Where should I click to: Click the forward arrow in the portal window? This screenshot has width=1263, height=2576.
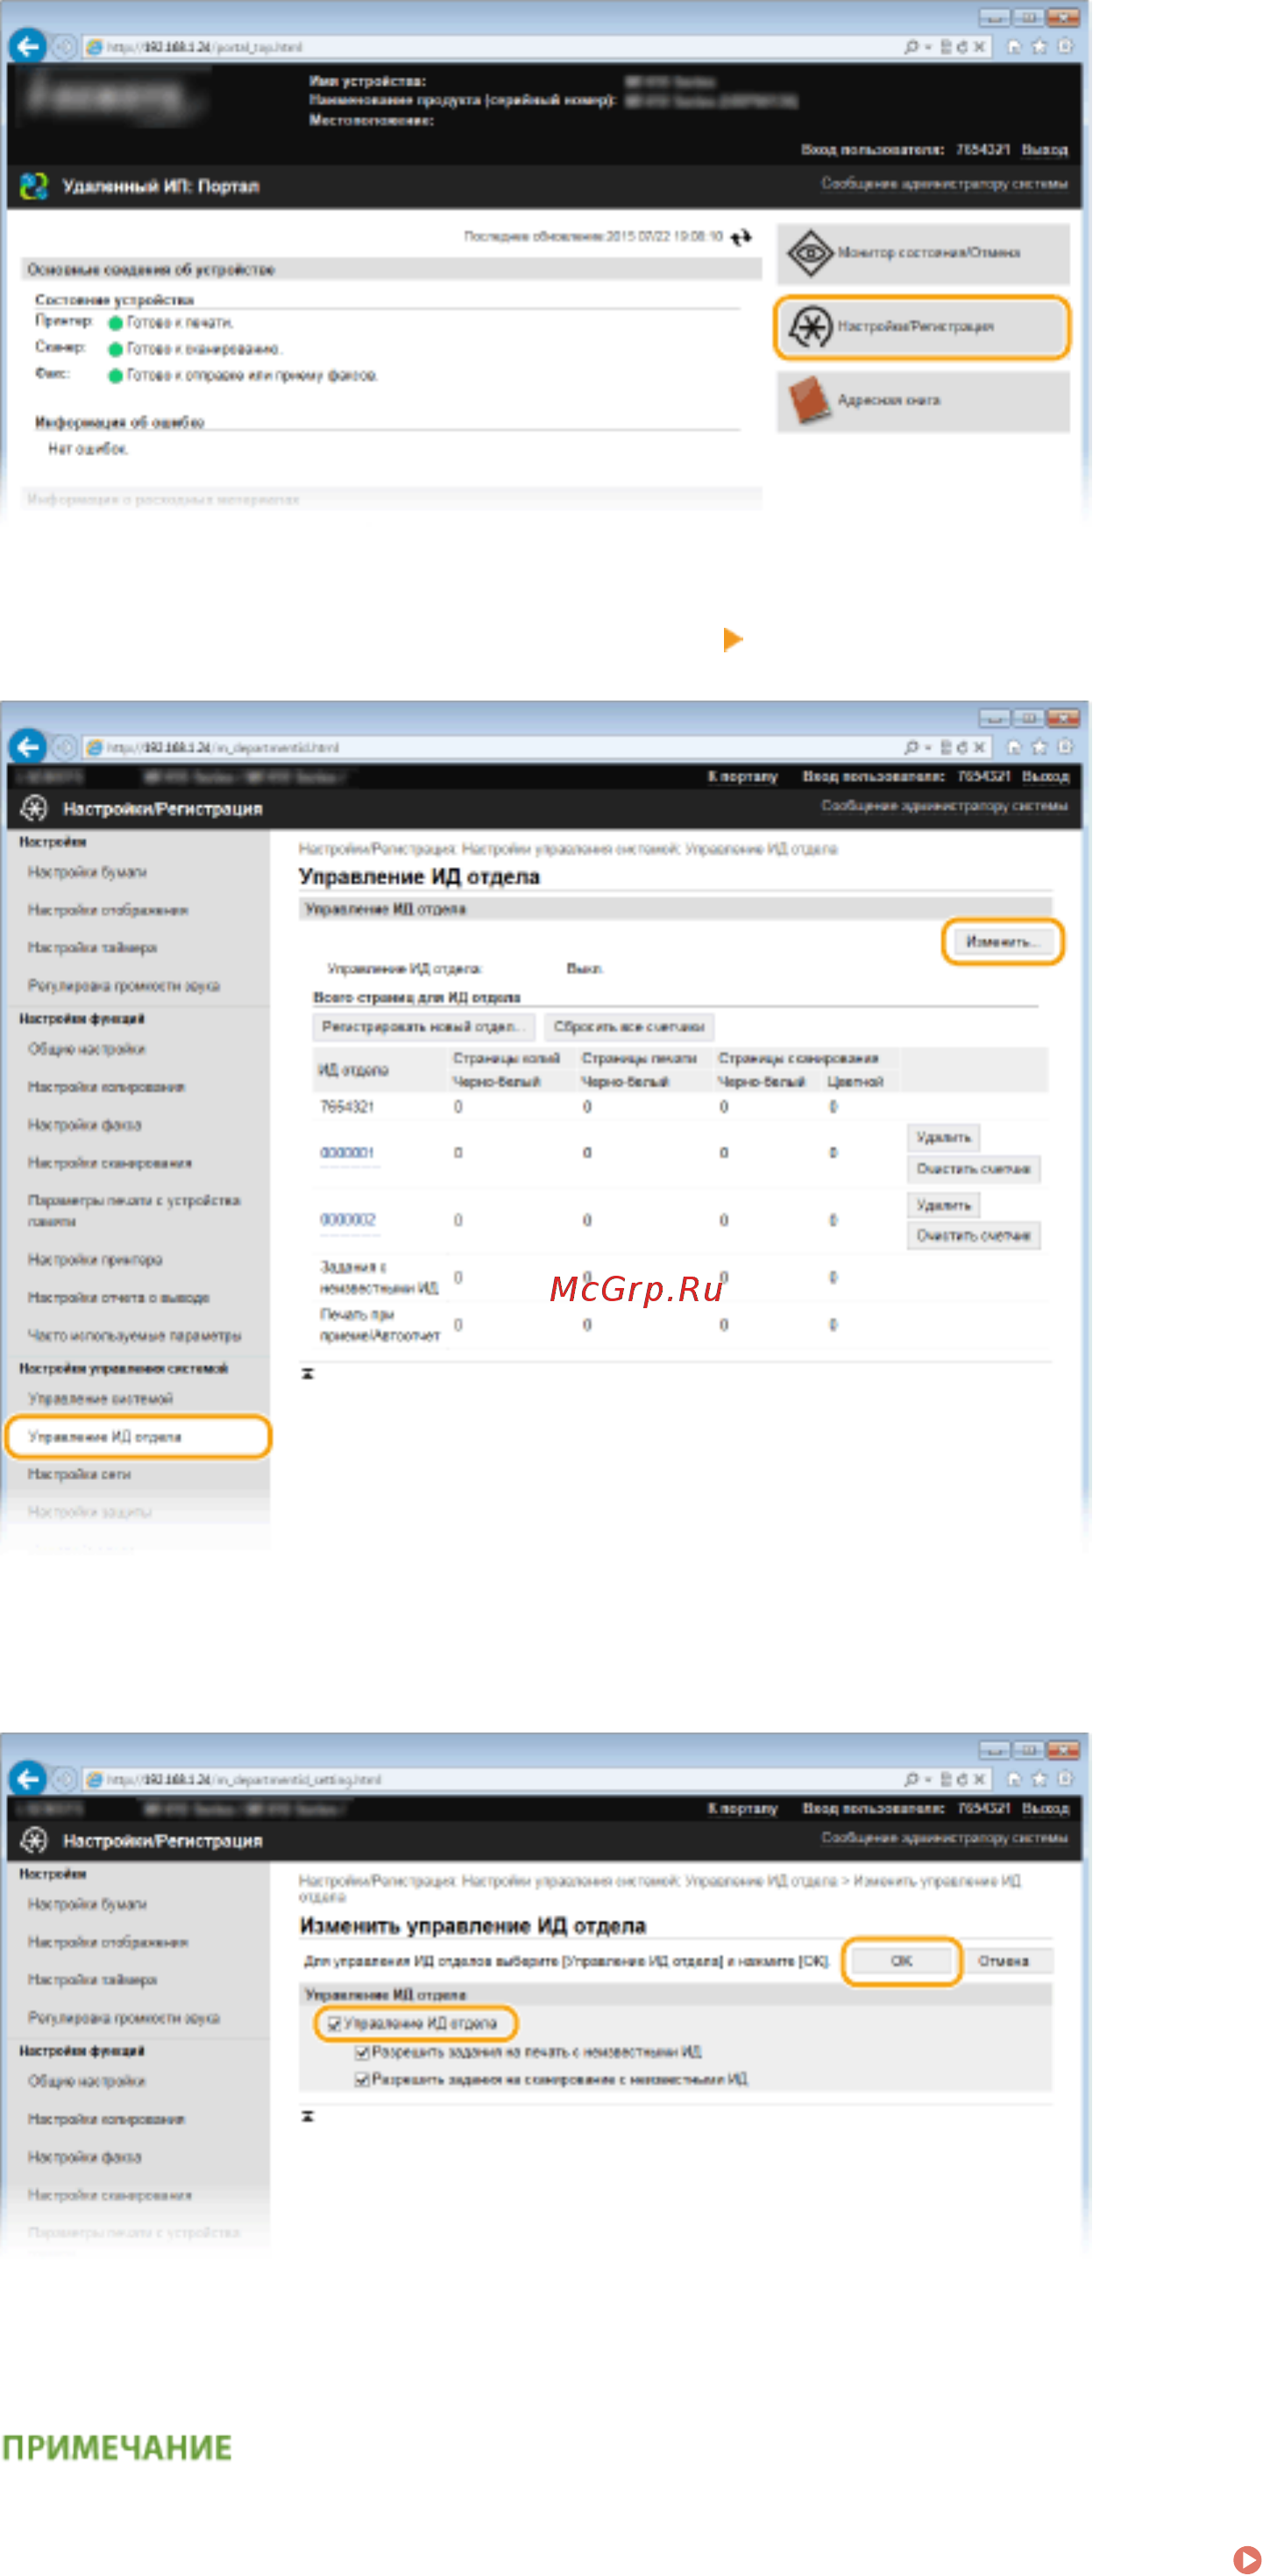64,47
